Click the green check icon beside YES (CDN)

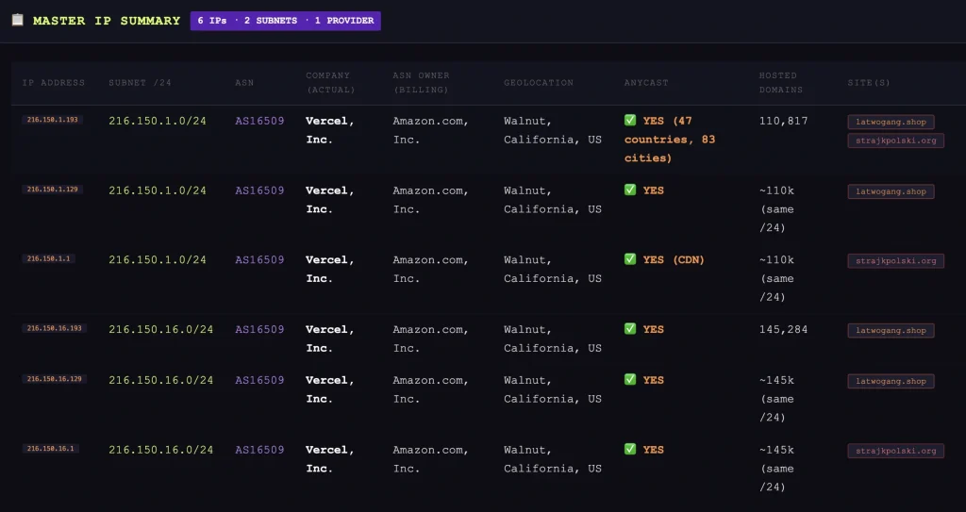click(x=629, y=259)
